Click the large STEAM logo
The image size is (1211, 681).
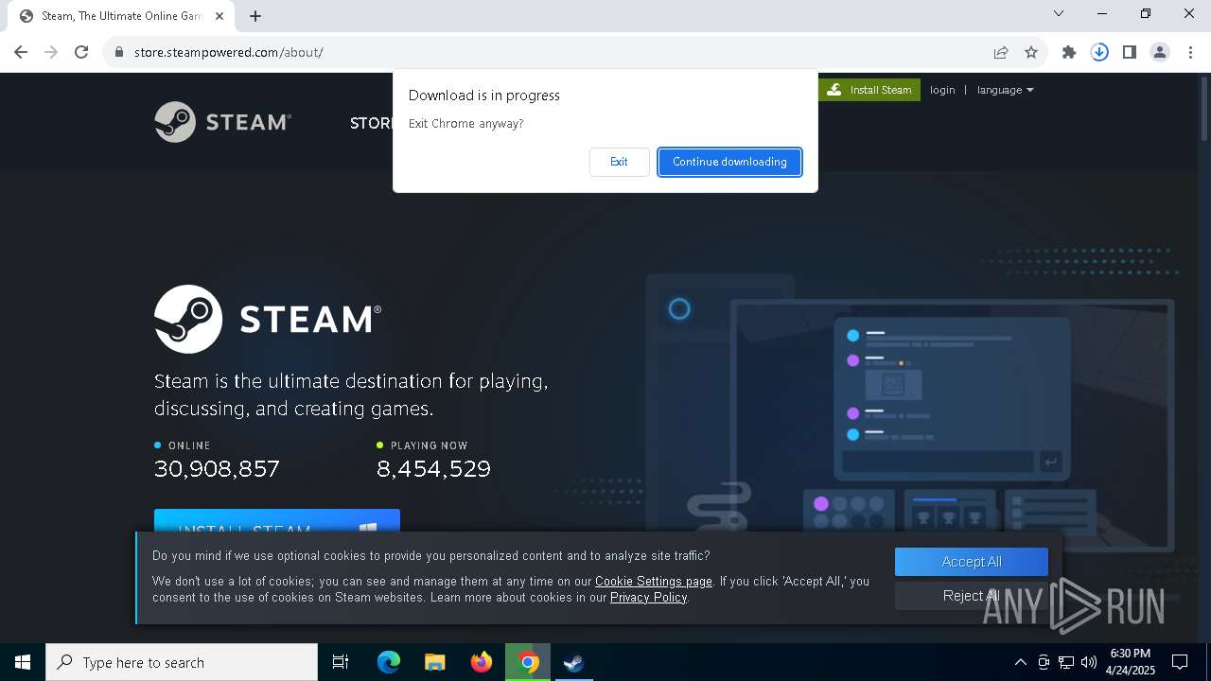click(x=268, y=319)
